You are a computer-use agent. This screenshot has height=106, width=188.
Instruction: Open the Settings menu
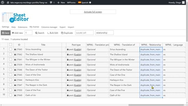[5, 27]
